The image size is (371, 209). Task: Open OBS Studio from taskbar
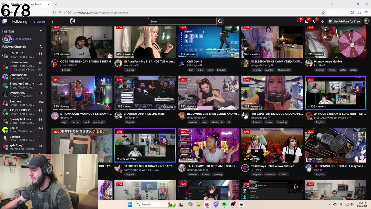233,204
